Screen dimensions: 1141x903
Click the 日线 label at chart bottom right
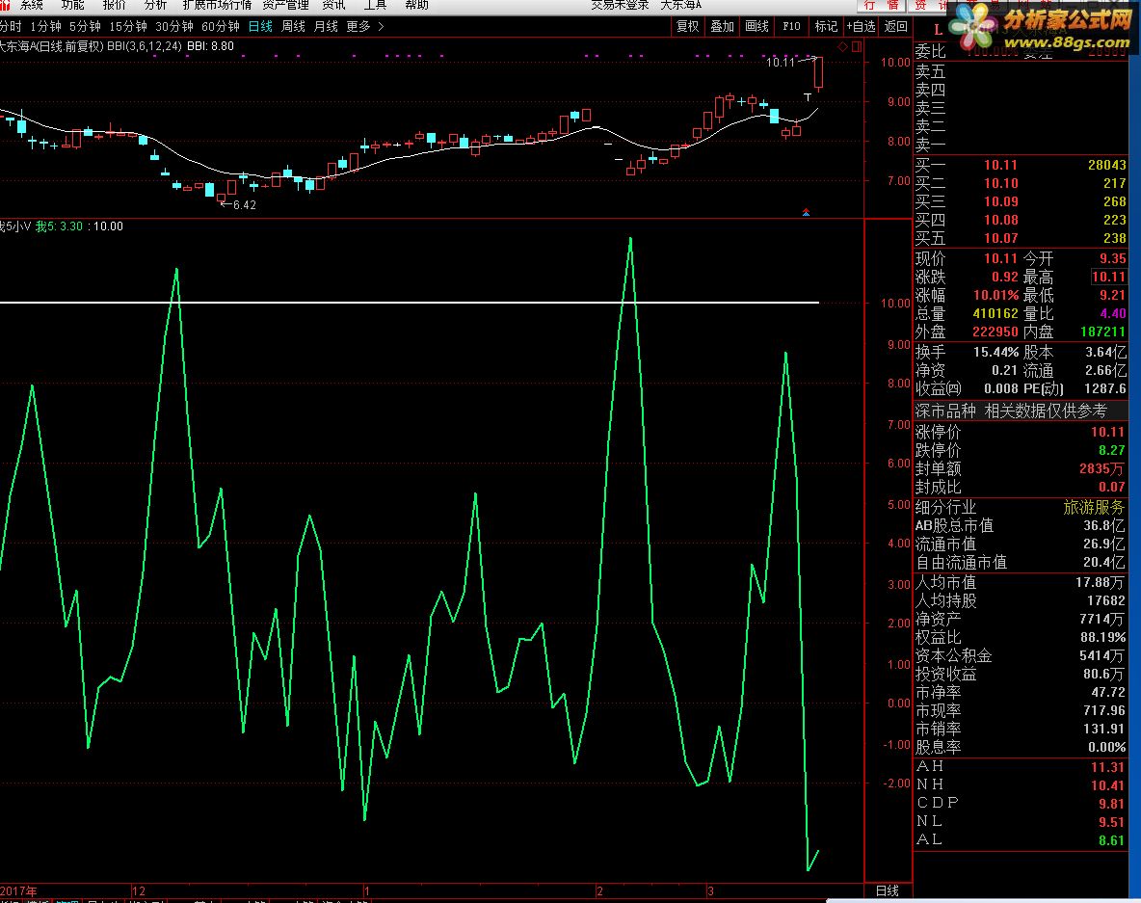coord(888,890)
